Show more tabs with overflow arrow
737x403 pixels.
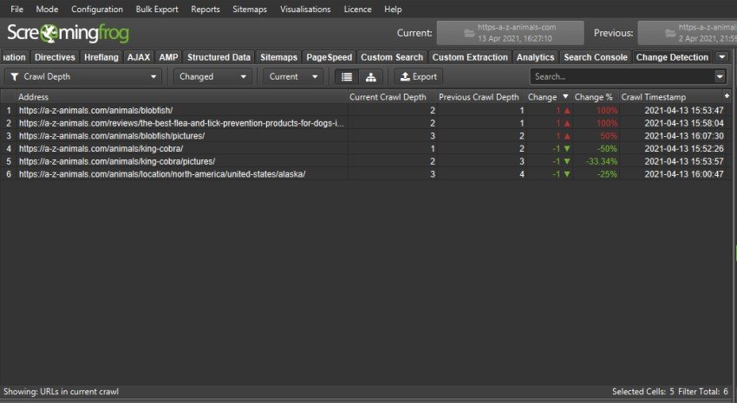point(722,57)
